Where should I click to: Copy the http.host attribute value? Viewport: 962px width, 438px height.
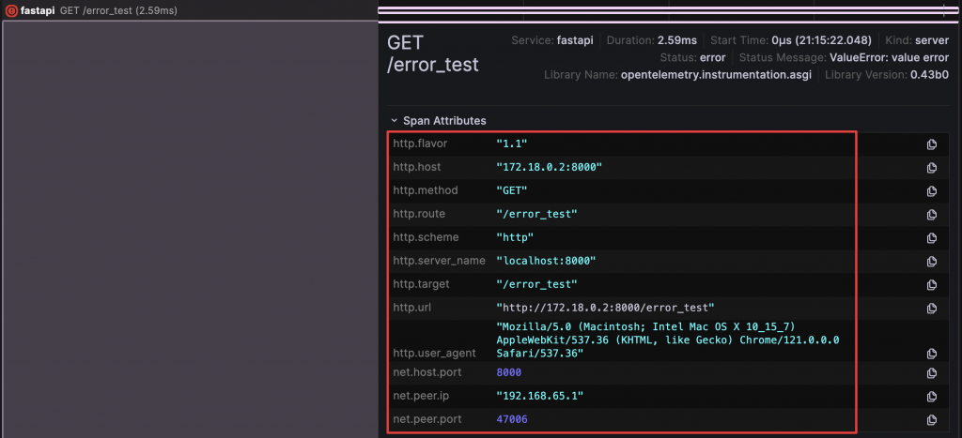(932, 168)
